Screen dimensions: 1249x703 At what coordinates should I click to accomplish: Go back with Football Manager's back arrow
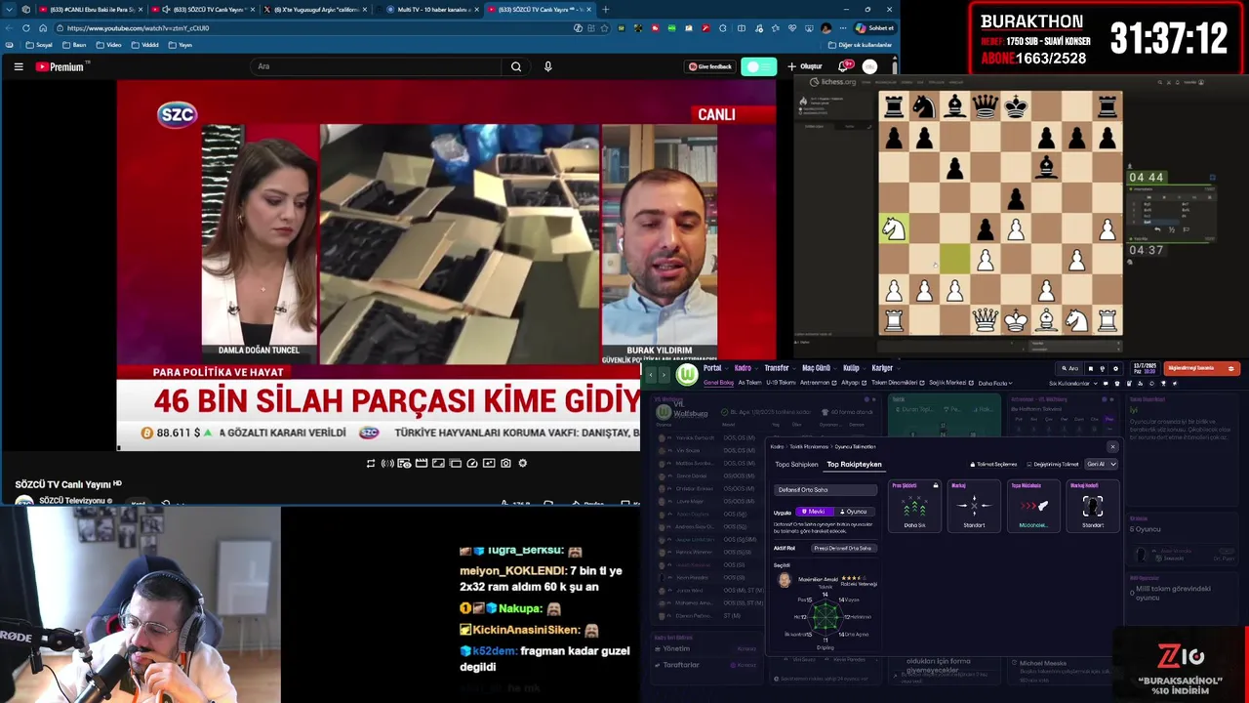tap(651, 375)
